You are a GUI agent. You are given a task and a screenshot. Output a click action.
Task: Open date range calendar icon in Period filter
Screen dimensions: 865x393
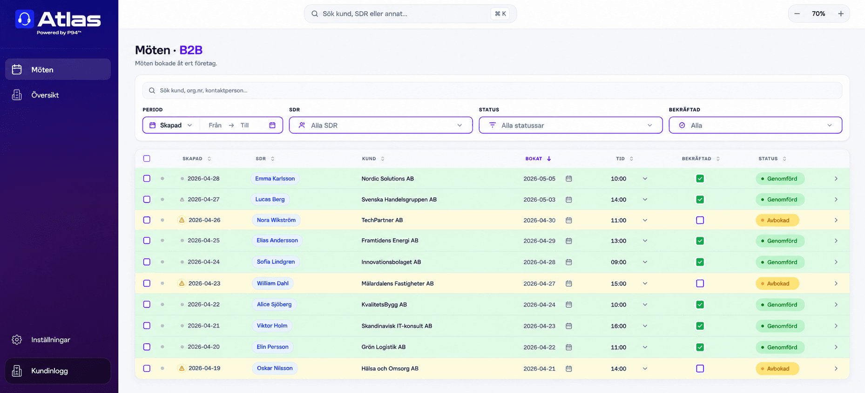tap(272, 125)
